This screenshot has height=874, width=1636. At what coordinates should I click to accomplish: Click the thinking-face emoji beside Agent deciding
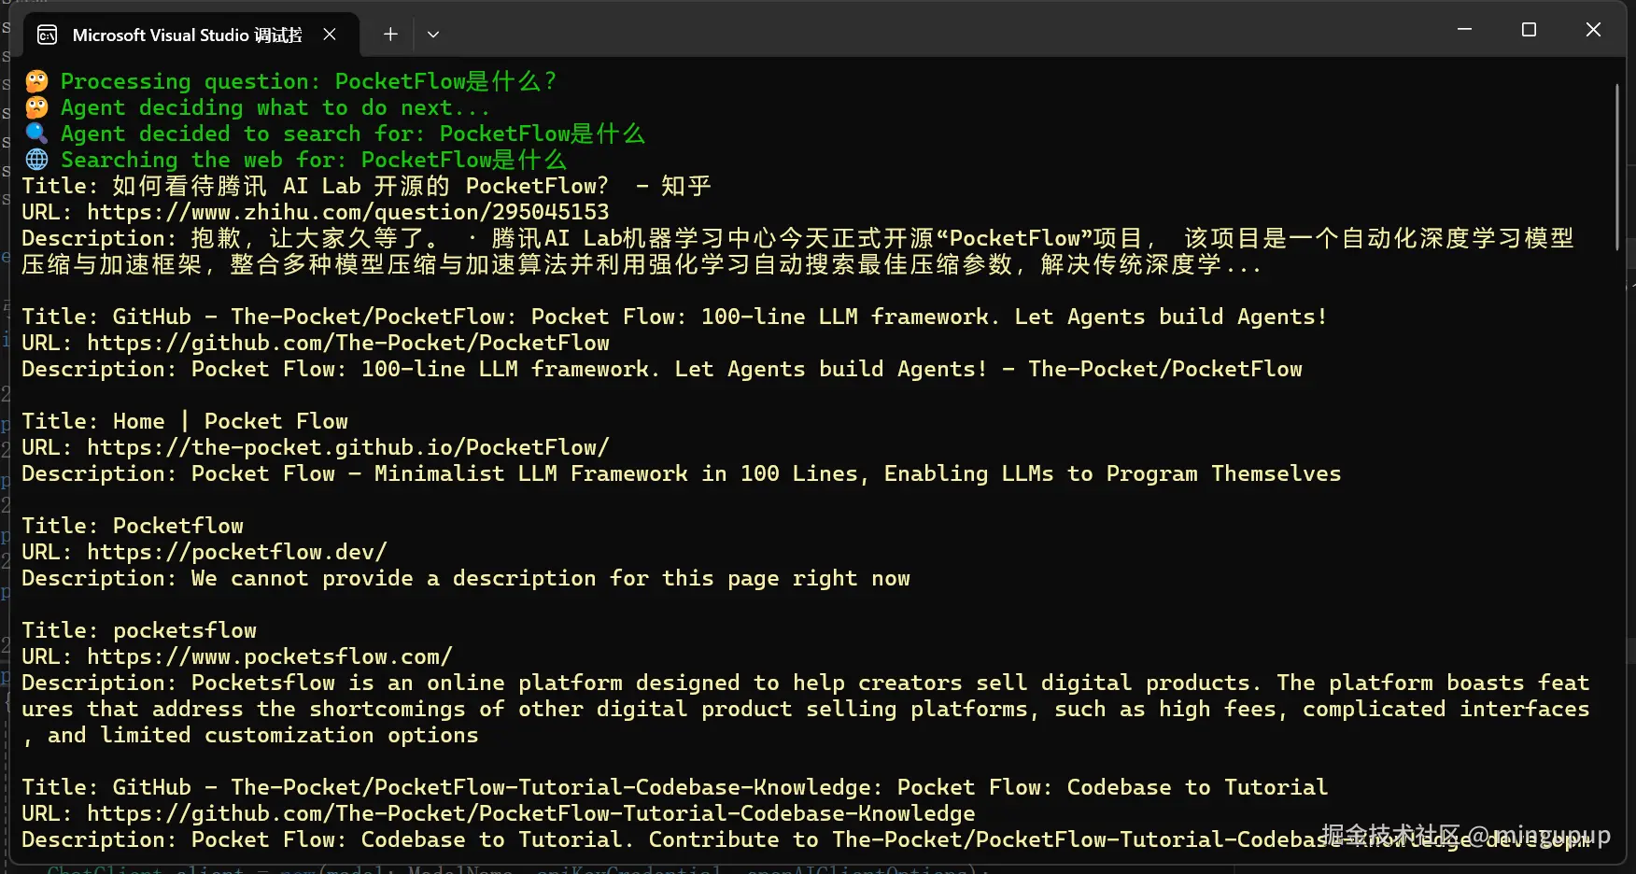[x=35, y=106]
